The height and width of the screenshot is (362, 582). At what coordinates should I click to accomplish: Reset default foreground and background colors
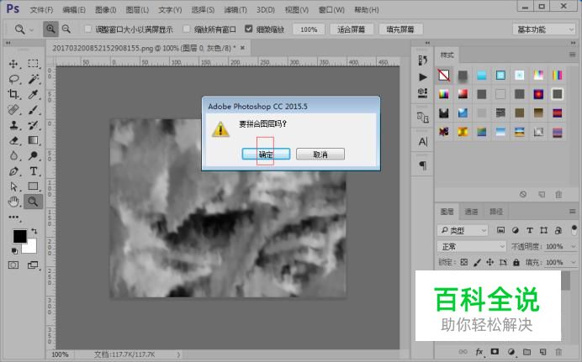[x=14, y=251]
